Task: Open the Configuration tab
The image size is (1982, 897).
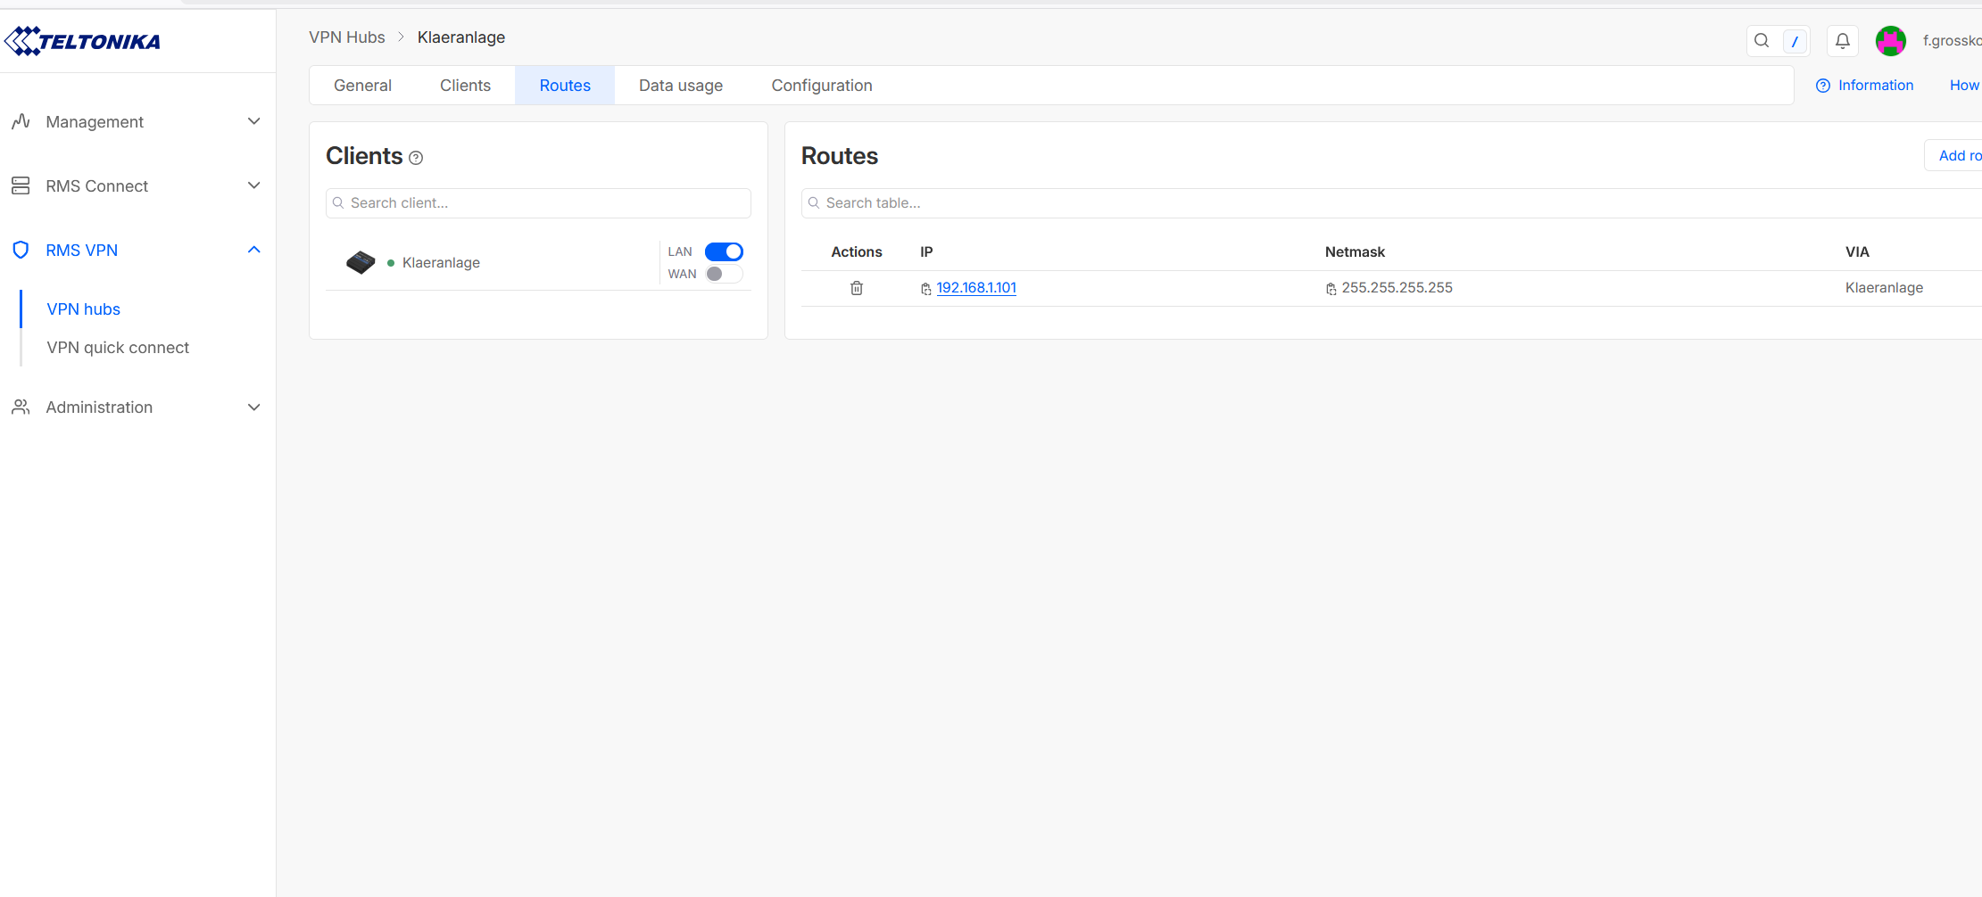Action: point(821,86)
